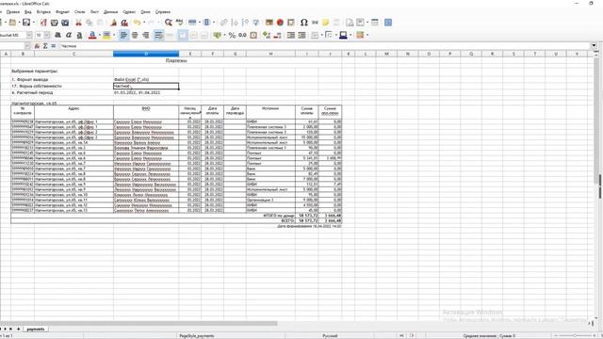Open the Вид menu

pos(28,12)
